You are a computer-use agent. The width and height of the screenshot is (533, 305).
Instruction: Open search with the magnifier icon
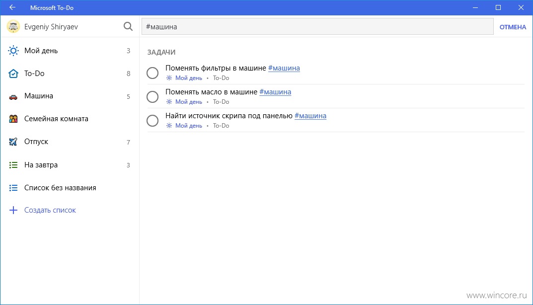128,26
